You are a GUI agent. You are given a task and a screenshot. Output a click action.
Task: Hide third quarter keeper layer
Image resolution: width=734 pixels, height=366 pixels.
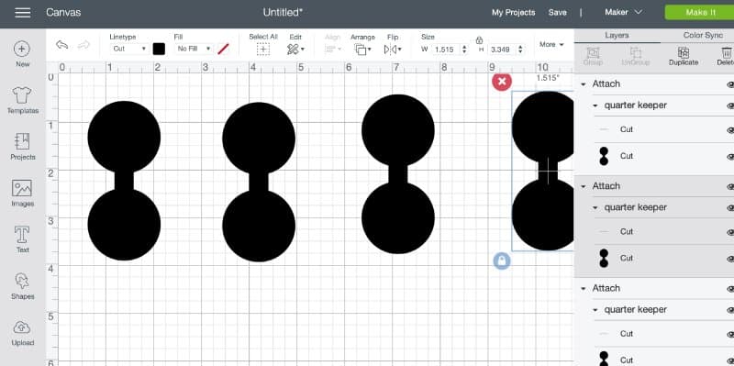(x=729, y=310)
